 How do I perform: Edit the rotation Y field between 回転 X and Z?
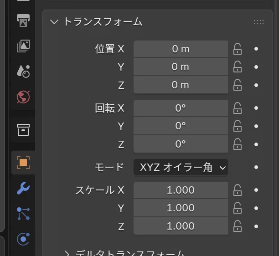(x=181, y=126)
